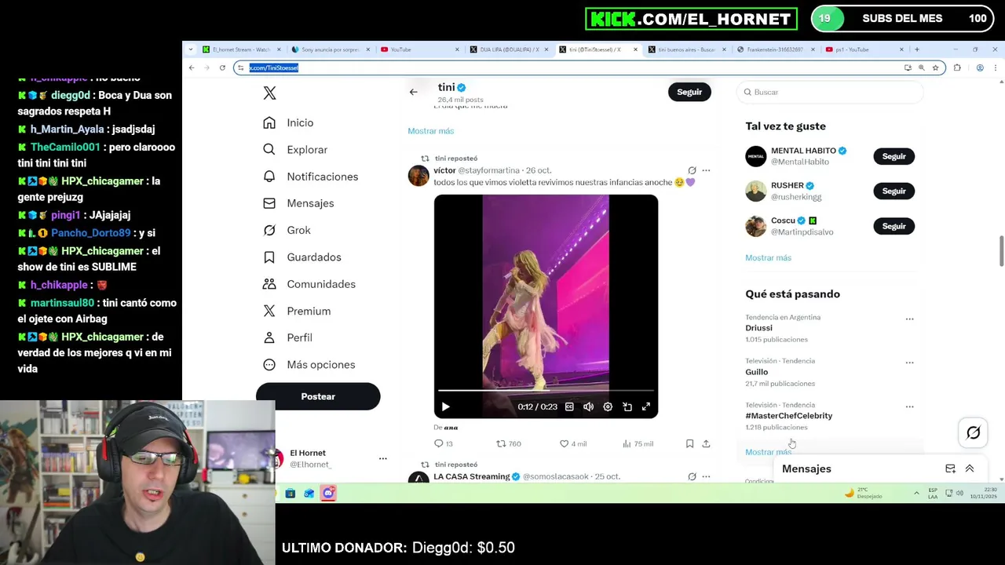This screenshot has height=565, width=1005.
Task: Open three-dot menu on LA CASA Streaming post
Action: (706, 476)
